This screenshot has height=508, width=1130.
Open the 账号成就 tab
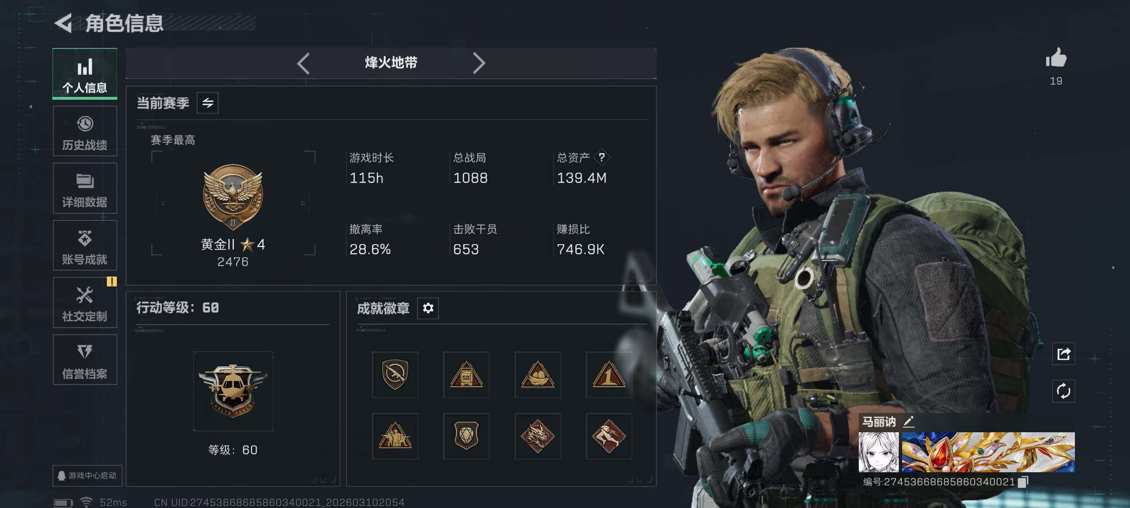point(85,246)
